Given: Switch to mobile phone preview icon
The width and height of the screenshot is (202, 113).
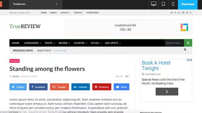Looking at the screenshot, I should 173,4.
